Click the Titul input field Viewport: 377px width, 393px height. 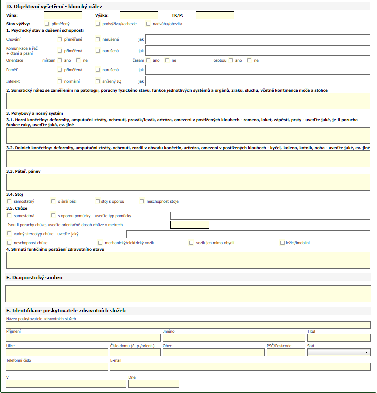click(339, 338)
